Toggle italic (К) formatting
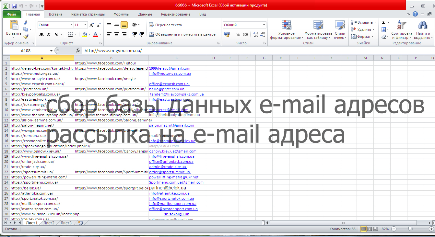Screen dimensions: 435x237 (x=49, y=34)
